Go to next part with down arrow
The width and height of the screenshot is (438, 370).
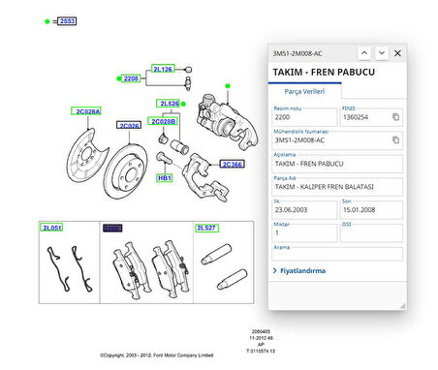point(382,53)
